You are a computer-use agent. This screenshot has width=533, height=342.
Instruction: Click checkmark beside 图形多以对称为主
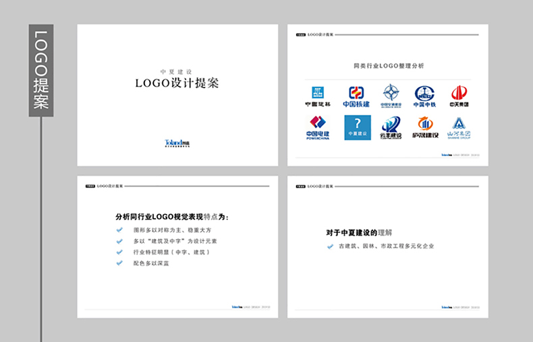click(119, 230)
